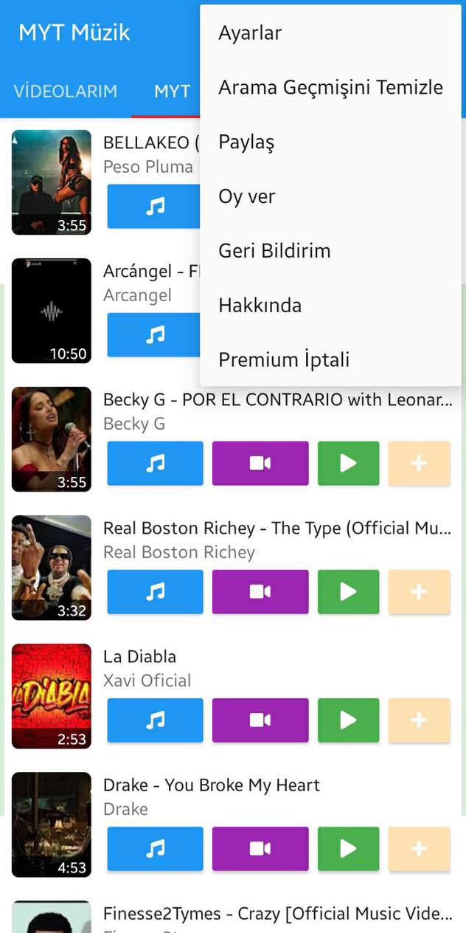466x933 pixels.
Task: Tap the video icon for Drake's song
Action: click(x=260, y=848)
